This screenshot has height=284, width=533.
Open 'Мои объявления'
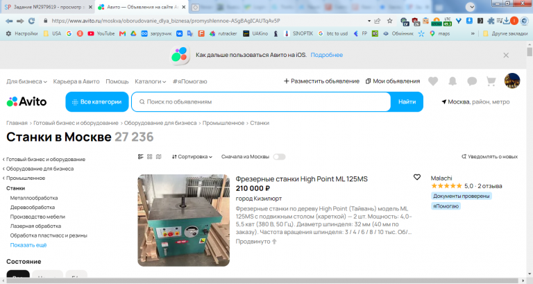[393, 81]
